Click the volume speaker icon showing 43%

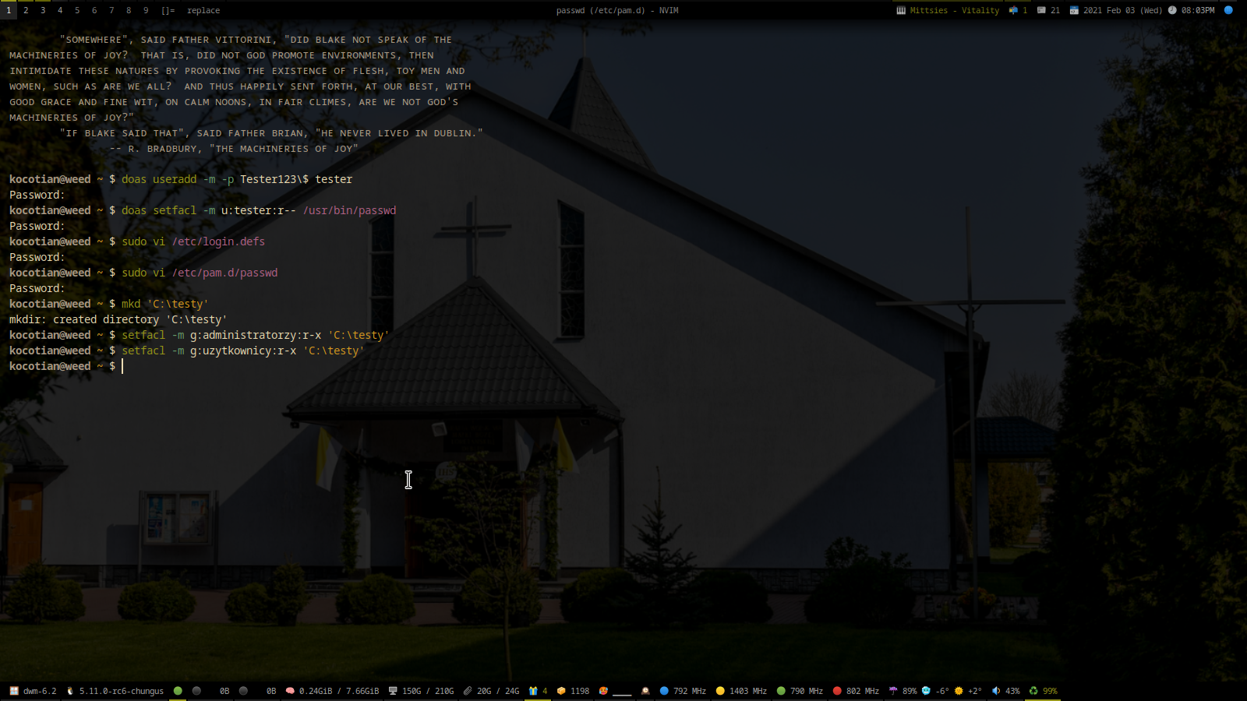(x=996, y=691)
